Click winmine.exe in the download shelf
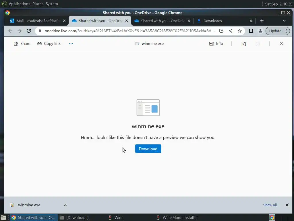The height and width of the screenshot is (221, 294). 29,205
